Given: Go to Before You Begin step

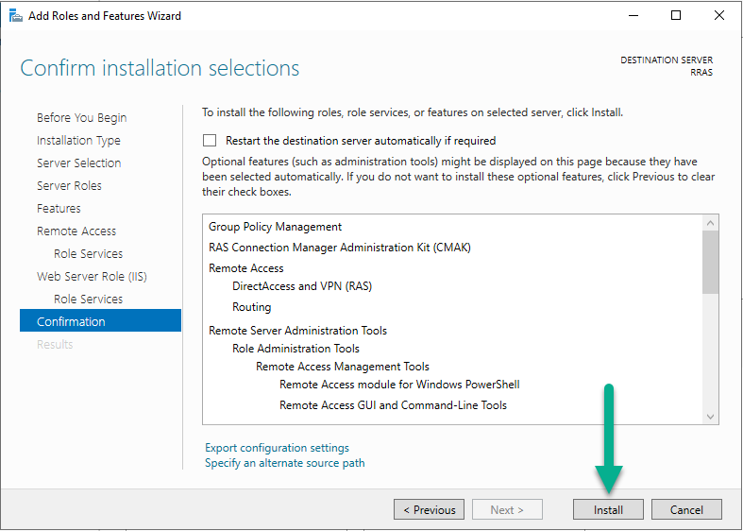Looking at the screenshot, I should [x=81, y=117].
